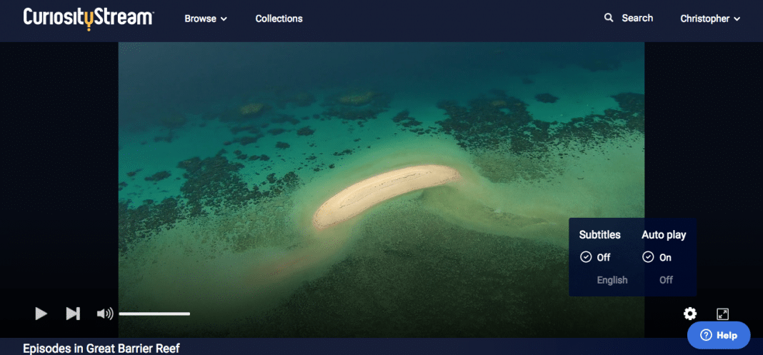Set Auto play to On
The height and width of the screenshot is (355, 763).
[x=665, y=257]
